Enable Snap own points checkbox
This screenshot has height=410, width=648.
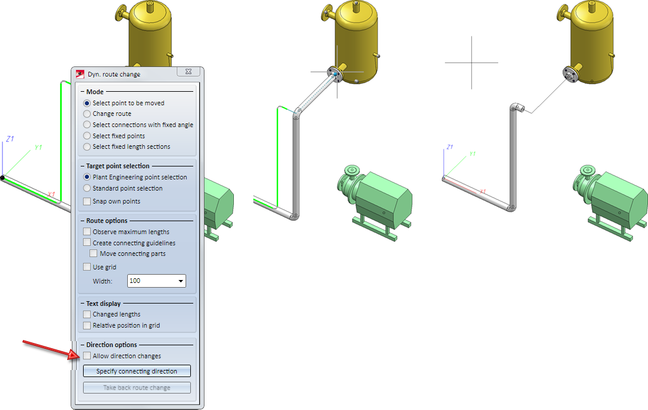(x=87, y=201)
